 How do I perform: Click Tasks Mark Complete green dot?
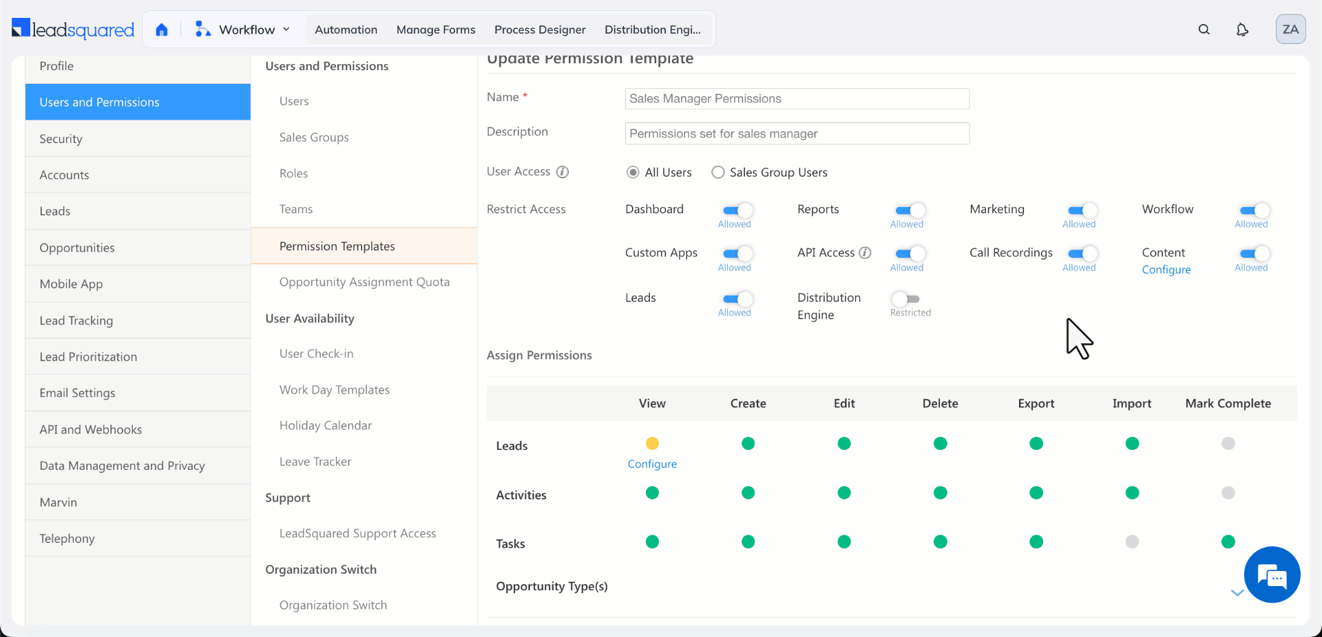pos(1228,542)
